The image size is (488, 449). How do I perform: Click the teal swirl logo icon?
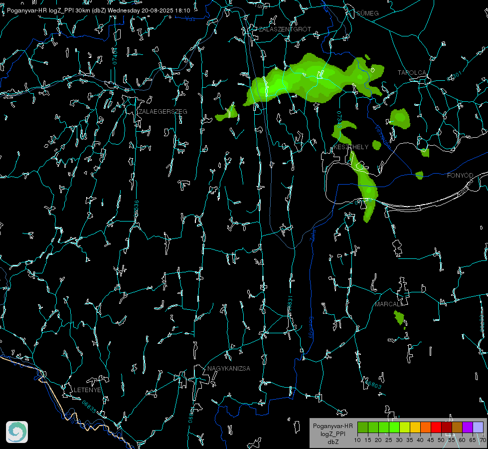(x=17, y=432)
